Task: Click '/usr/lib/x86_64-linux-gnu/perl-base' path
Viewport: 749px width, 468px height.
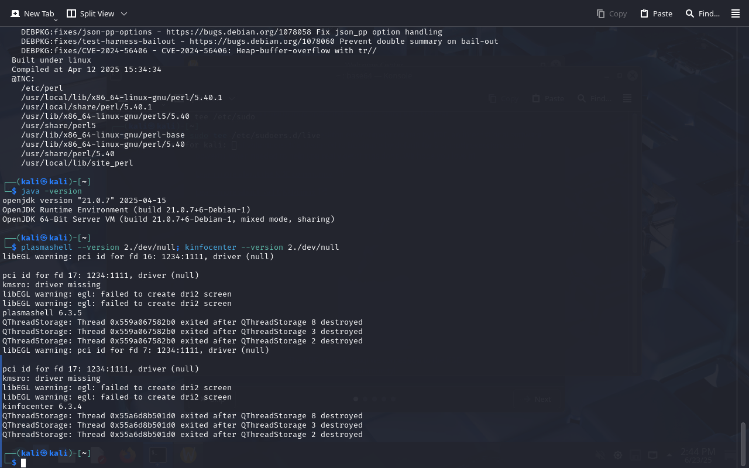Action: tap(103, 135)
